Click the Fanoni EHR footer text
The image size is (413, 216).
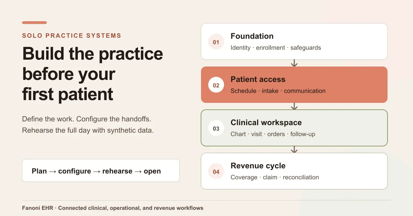(113, 208)
